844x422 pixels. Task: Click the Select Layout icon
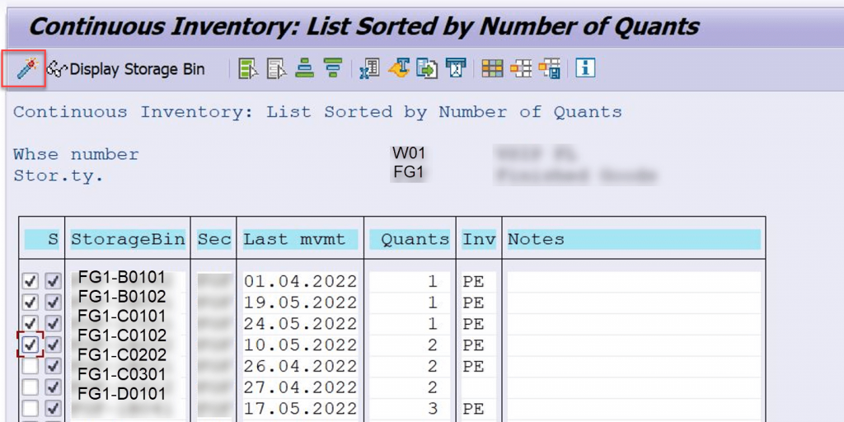(x=521, y=69)
